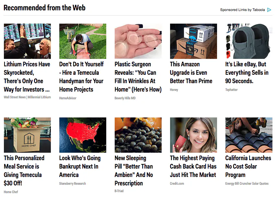The width and height of the screenshot is (276, 198).
Task: Open "It's Like eBay" headline link
Action: tap(247, 72)
